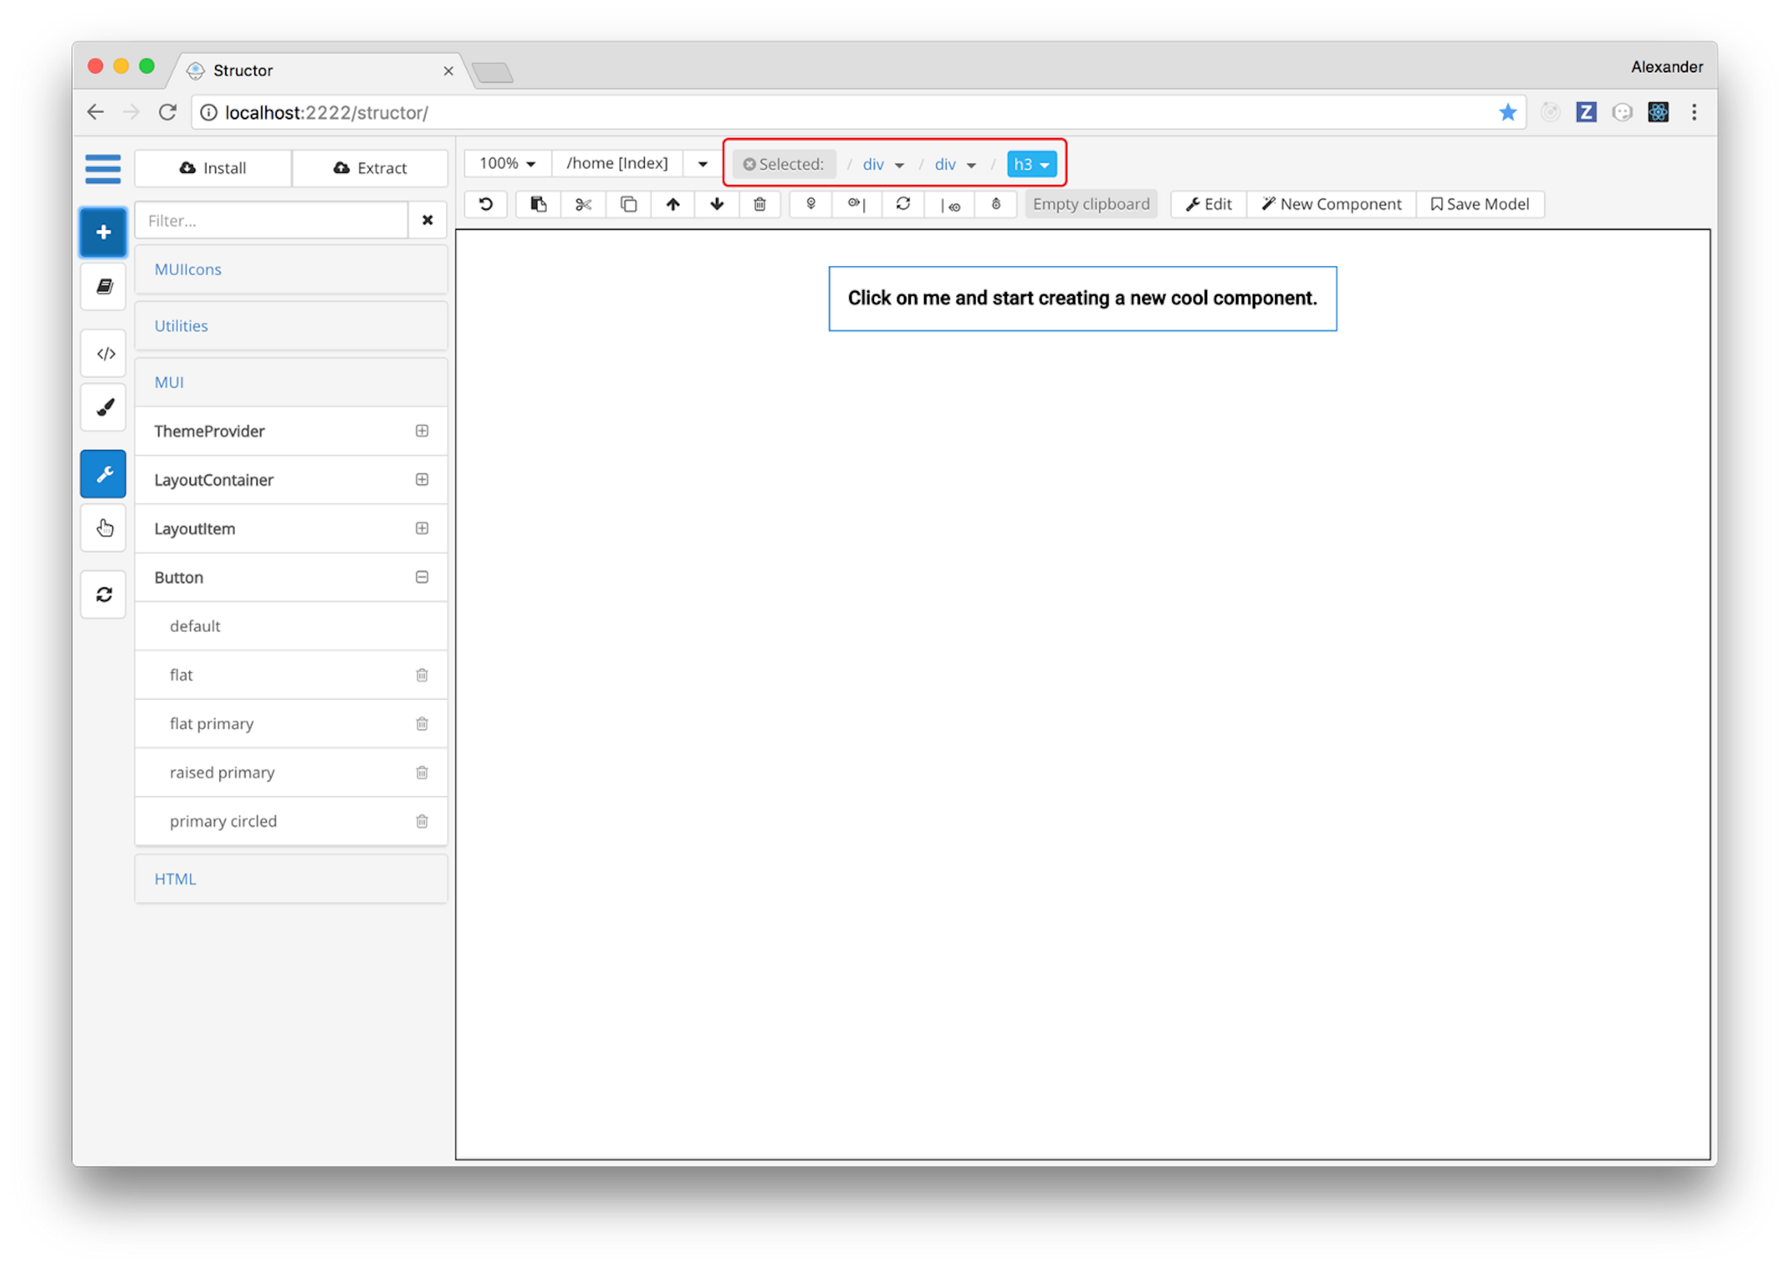This screenshot has width=1789, height=1269.
Task: Open the code view sidebar icon
Action: (105, 354)
